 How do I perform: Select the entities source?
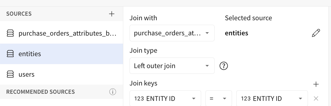point(61,54)
